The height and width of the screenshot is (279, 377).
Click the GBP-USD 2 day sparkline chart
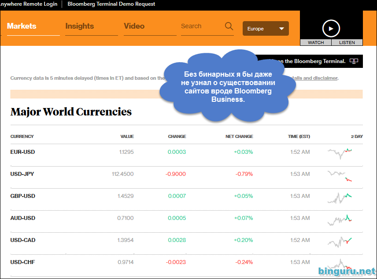coord(340,198)
